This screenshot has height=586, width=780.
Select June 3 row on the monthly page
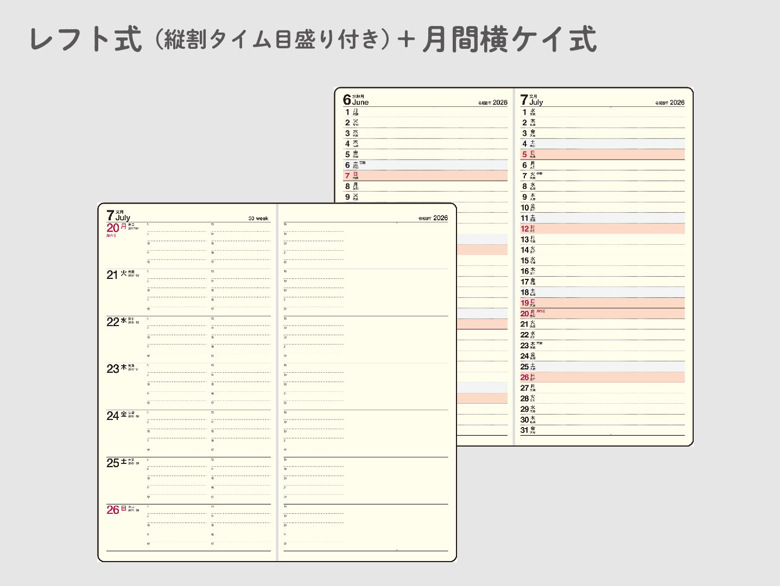[x=425, y=133]
